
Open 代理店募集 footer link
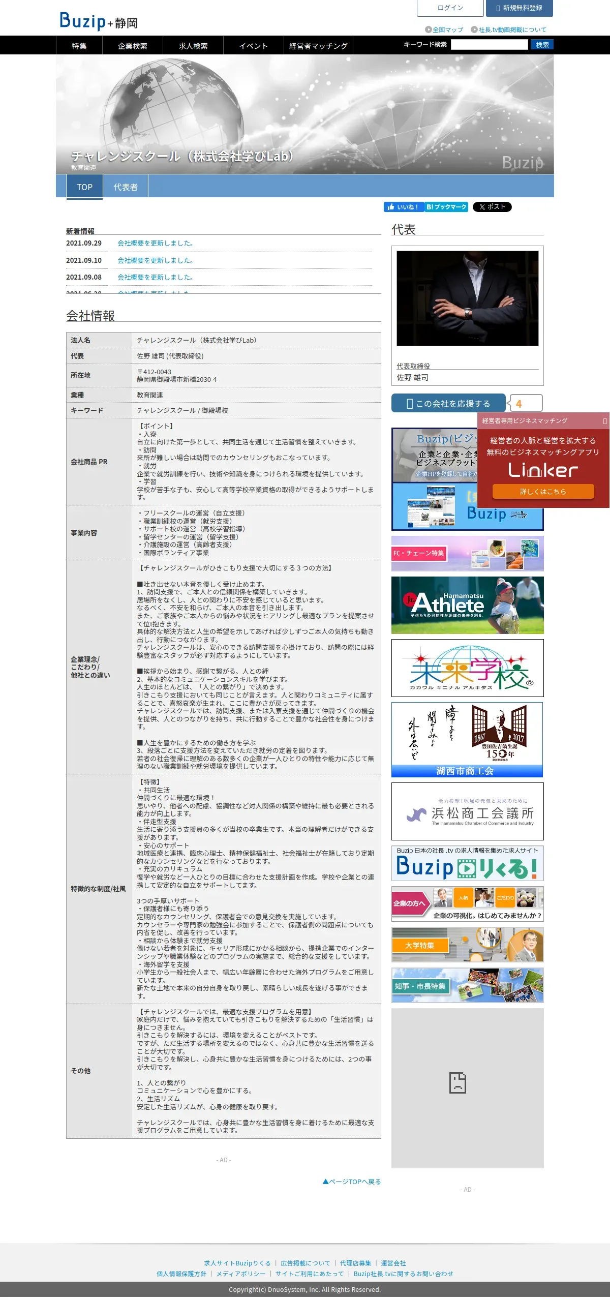355,1263
